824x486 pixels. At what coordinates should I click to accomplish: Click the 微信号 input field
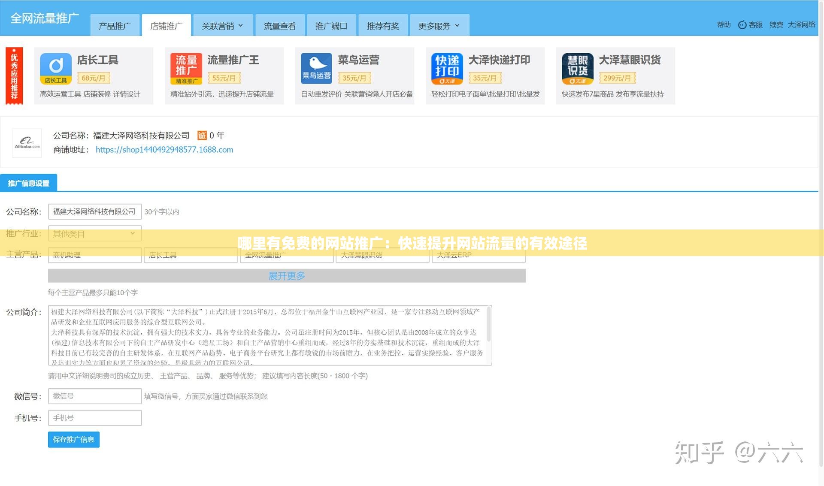pos(95,396)
